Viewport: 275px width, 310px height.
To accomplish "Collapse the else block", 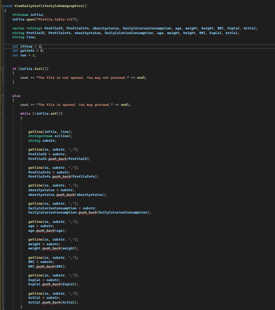I will (x=3, y=96).
